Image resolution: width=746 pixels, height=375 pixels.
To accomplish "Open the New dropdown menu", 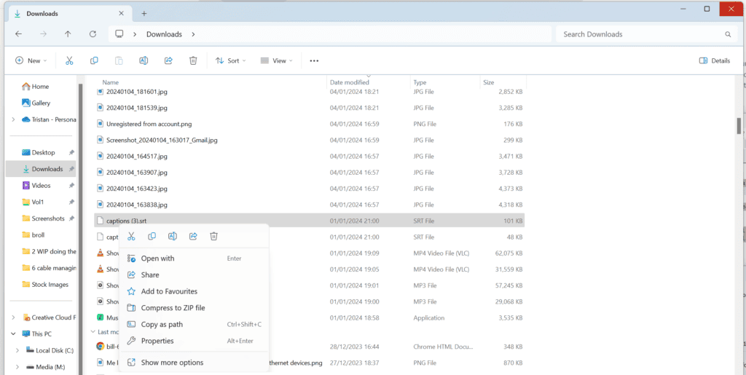I will (x=31, y=60).
